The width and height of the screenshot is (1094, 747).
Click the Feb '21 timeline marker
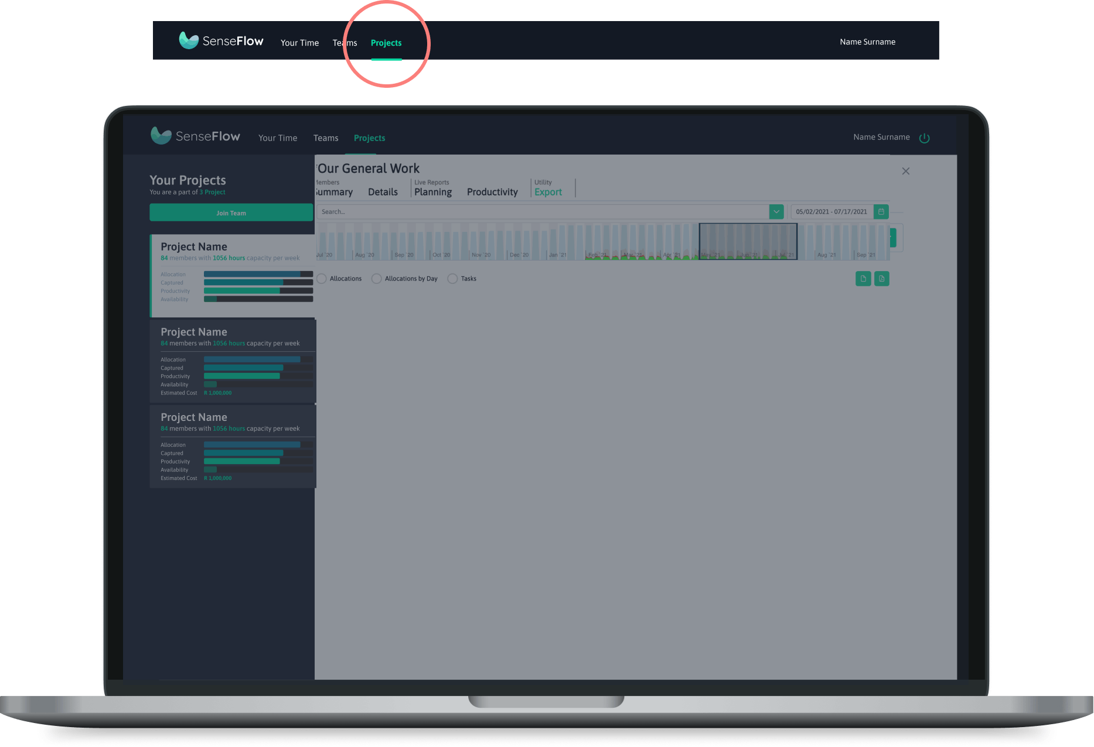[597, 255]
